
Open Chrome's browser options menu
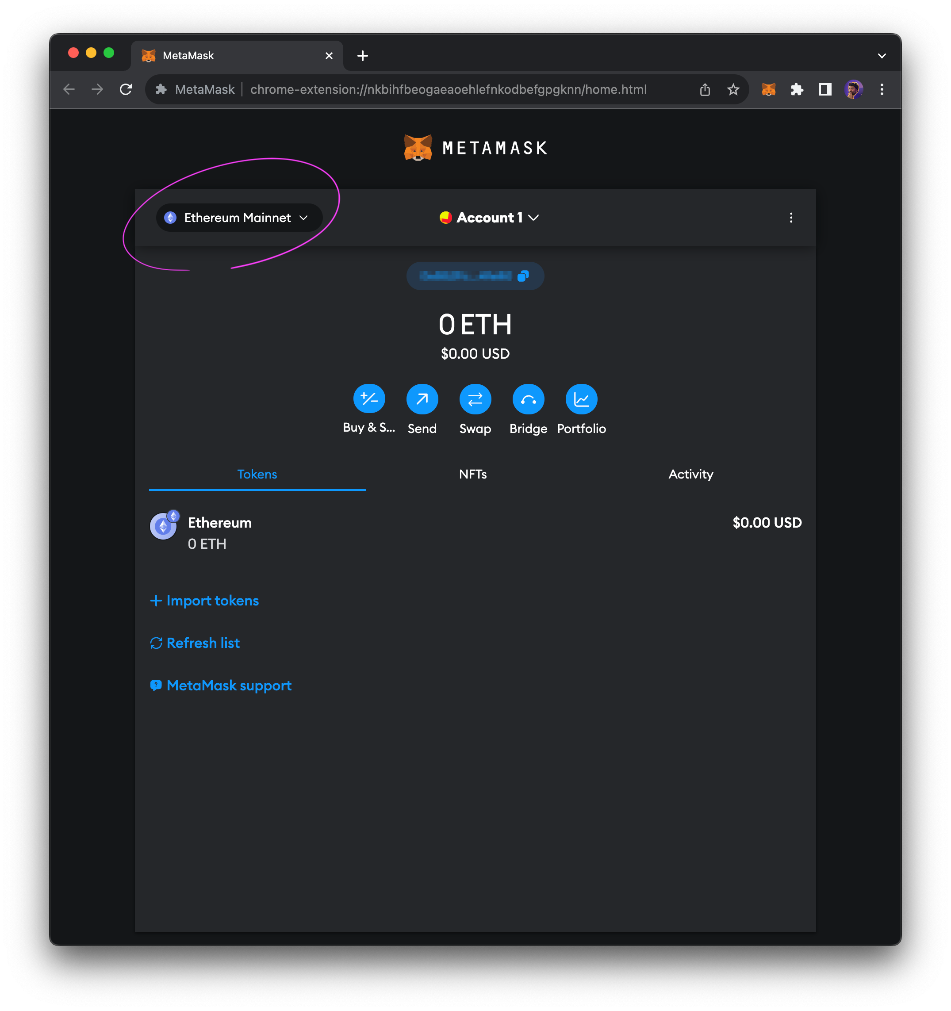[x=882, y=89]
